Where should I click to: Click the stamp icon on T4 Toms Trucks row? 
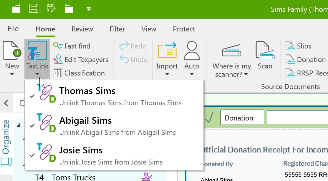[x=147, y=177]
